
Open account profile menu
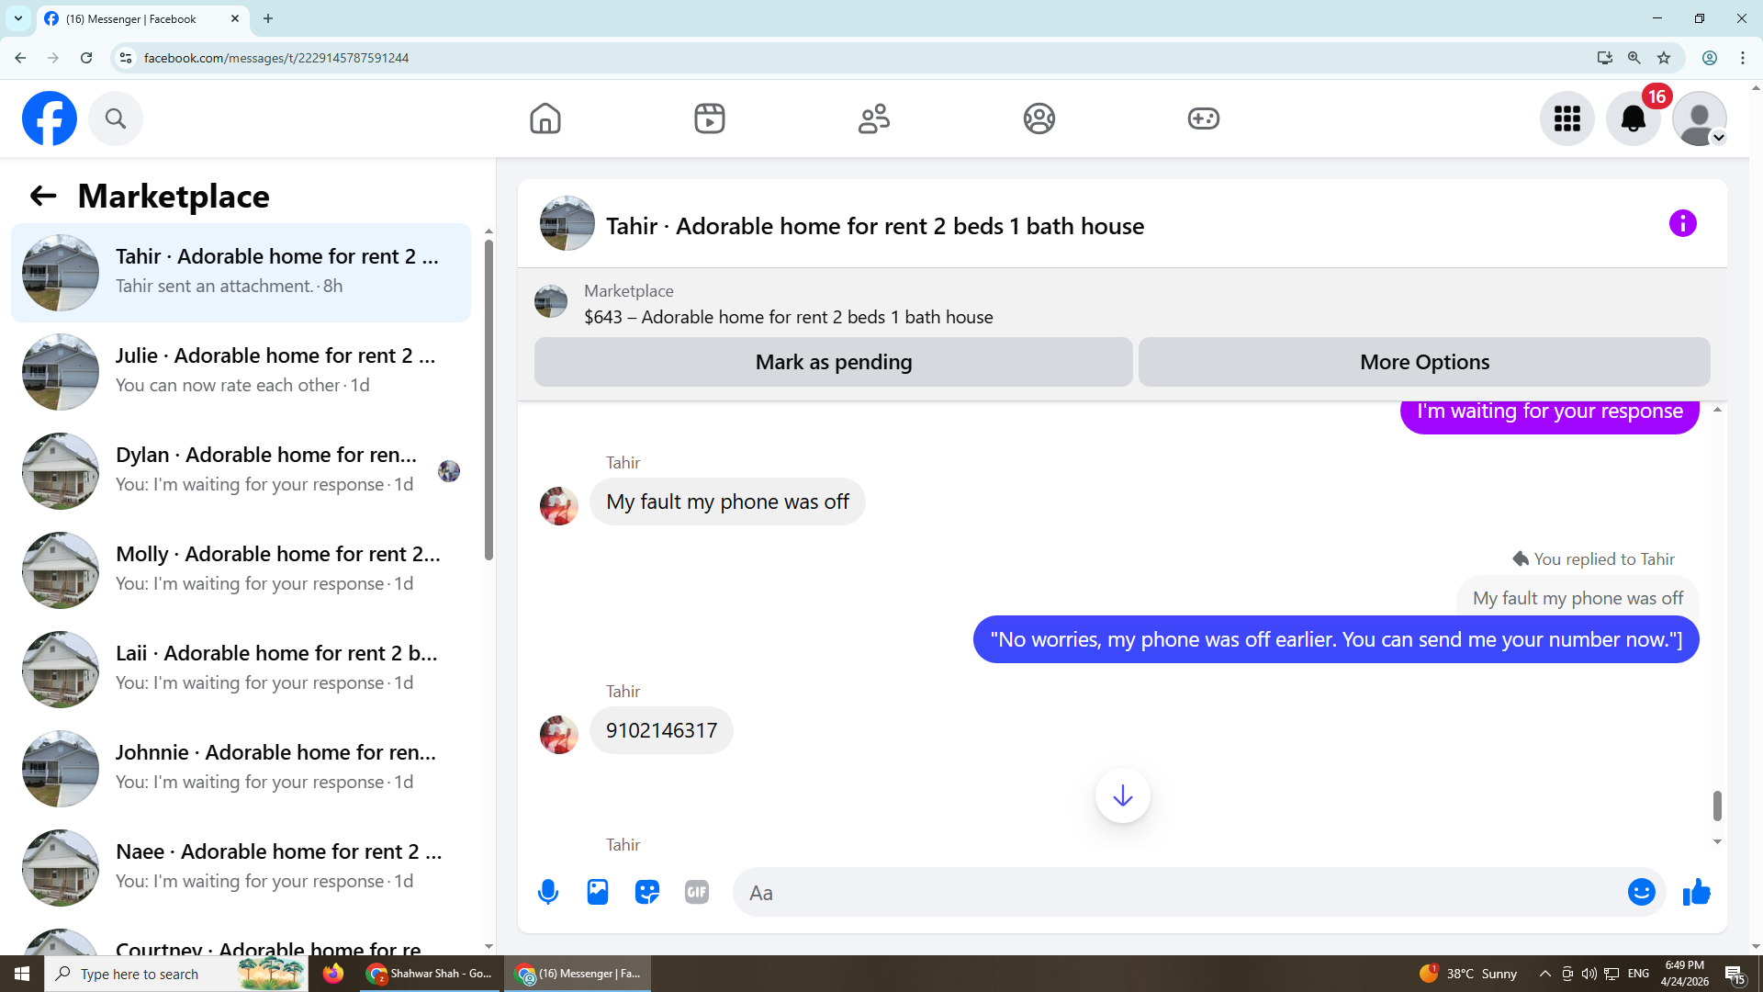(x=1700, y=118)
